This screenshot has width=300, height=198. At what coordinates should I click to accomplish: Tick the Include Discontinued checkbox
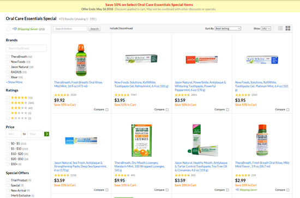click(107, 28)
